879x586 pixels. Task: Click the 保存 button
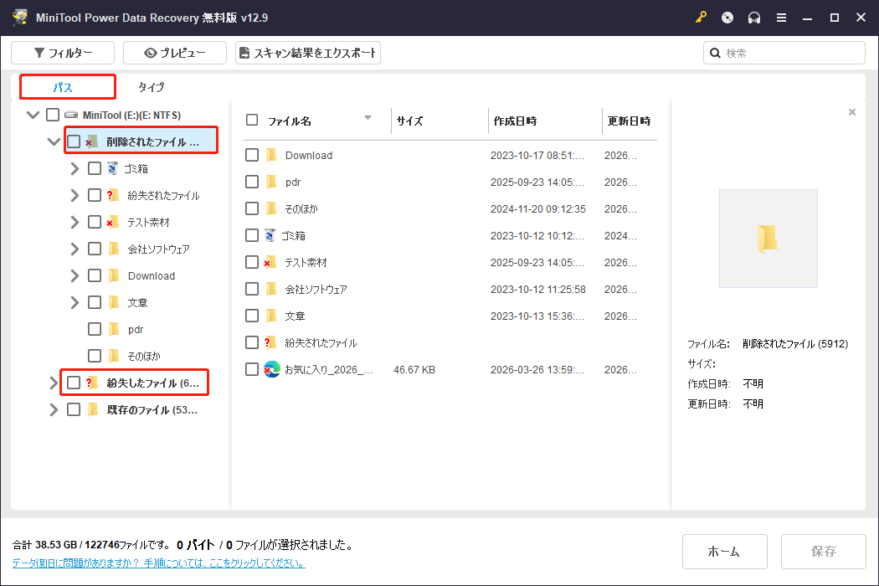coord(824,551)
